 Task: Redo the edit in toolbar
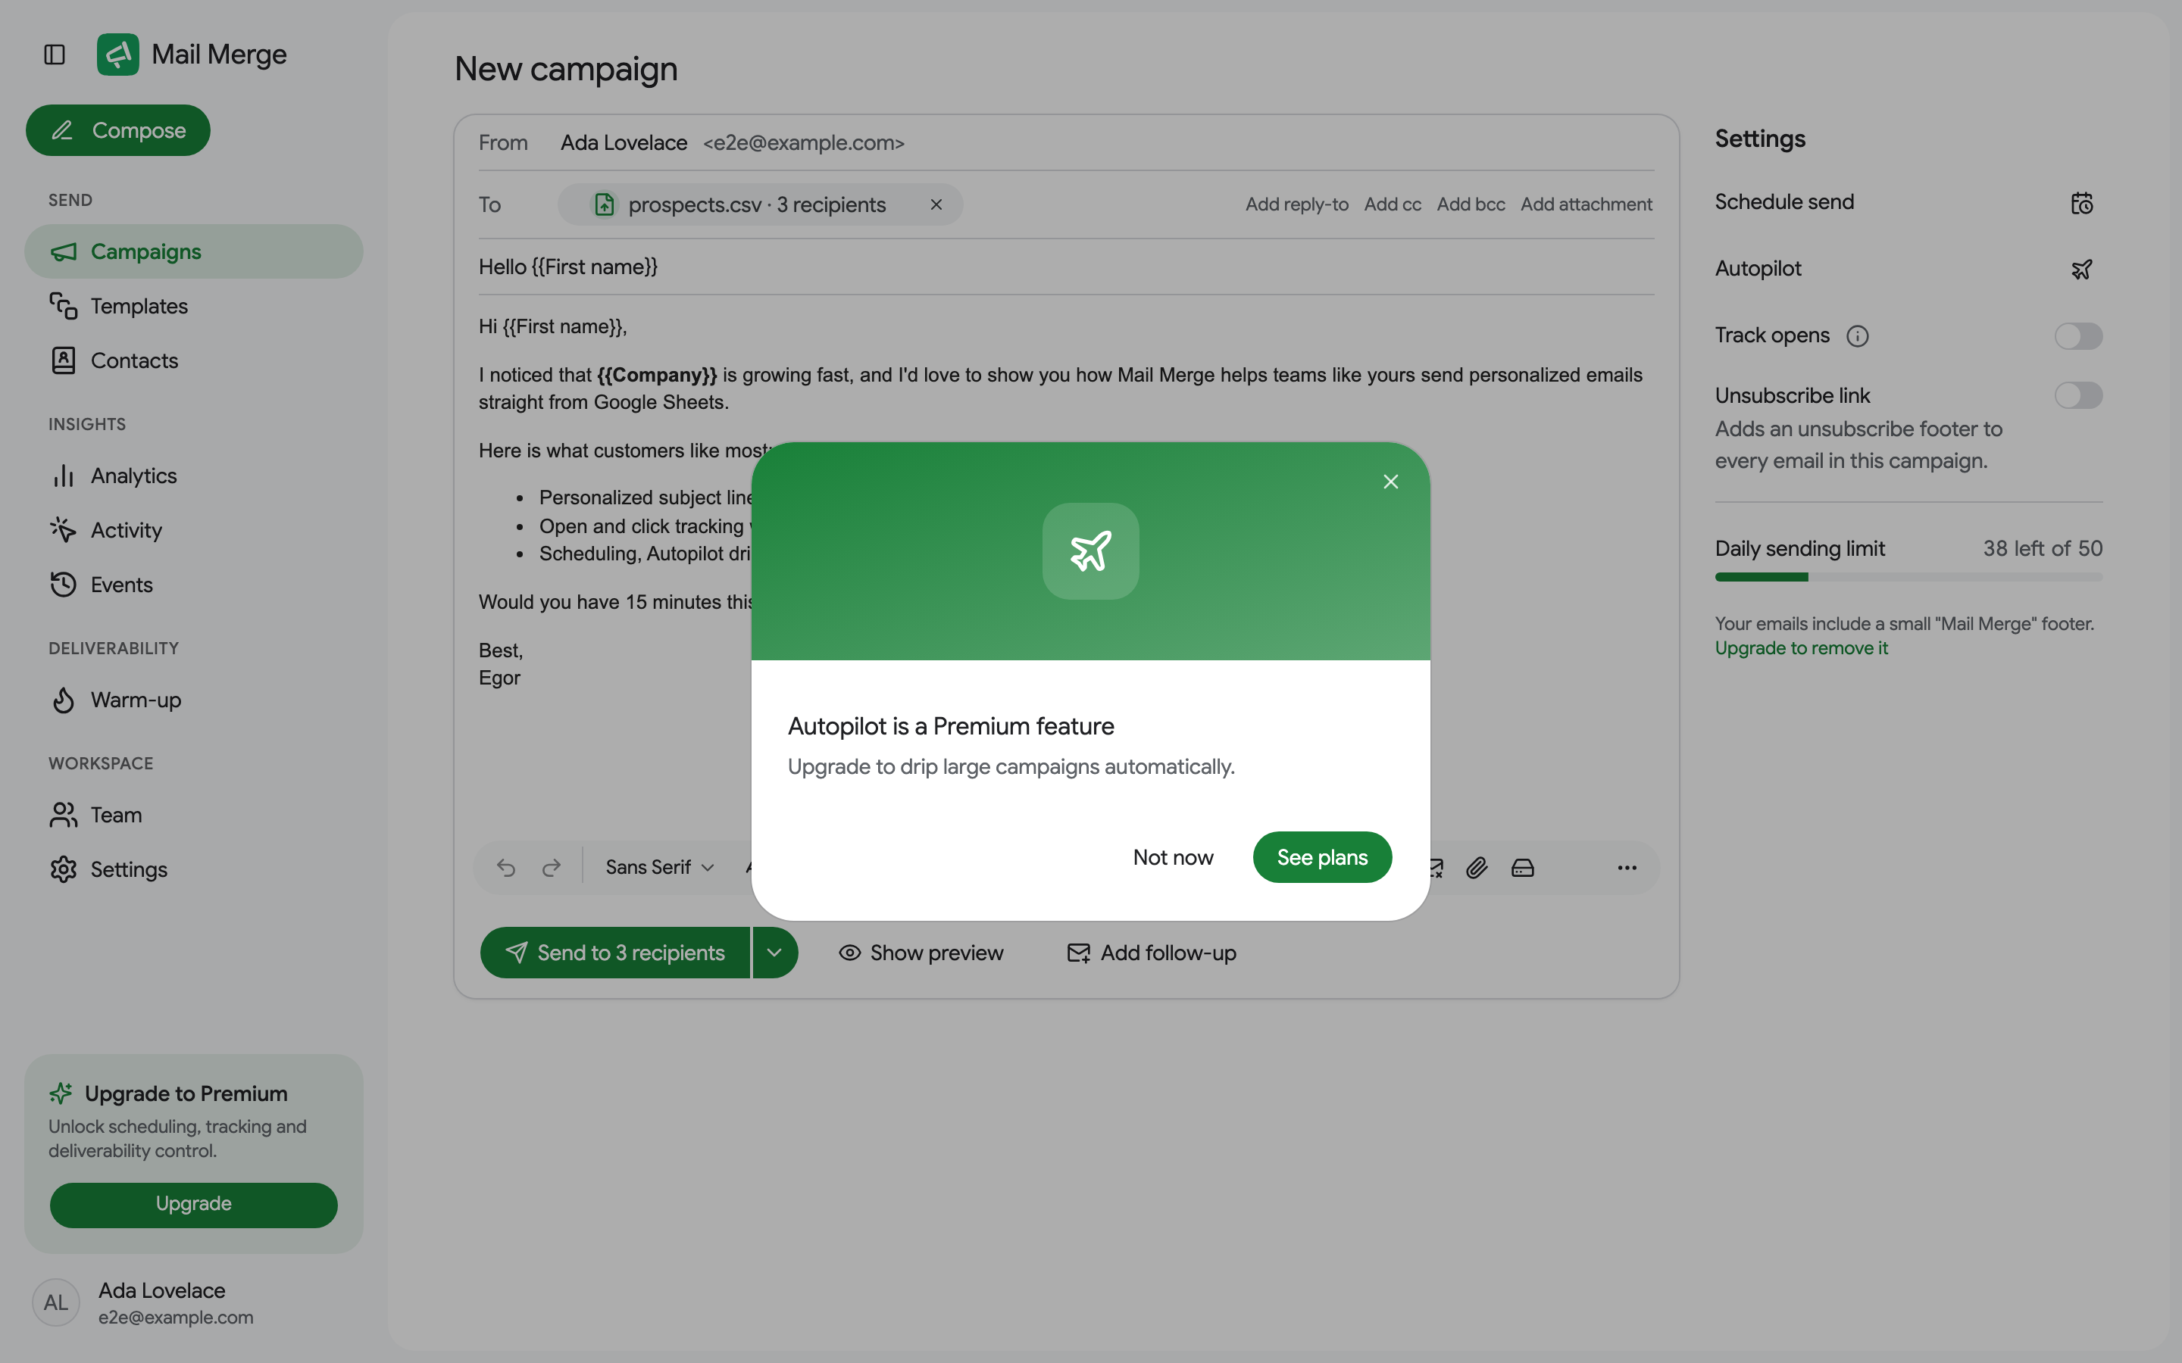click(551, 867)
